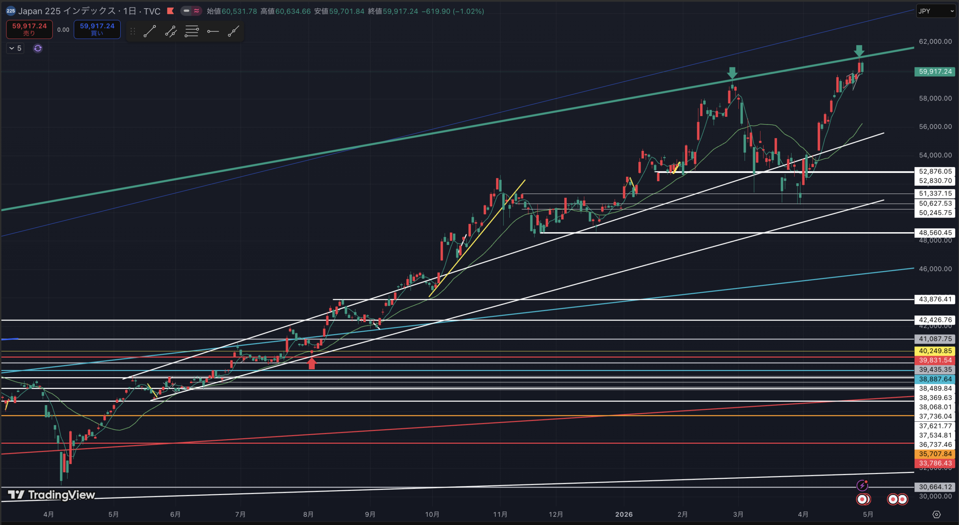The image size is (959, 525).
Task: Click the 59,917.24 売り sell button
Action: (29, 29)
